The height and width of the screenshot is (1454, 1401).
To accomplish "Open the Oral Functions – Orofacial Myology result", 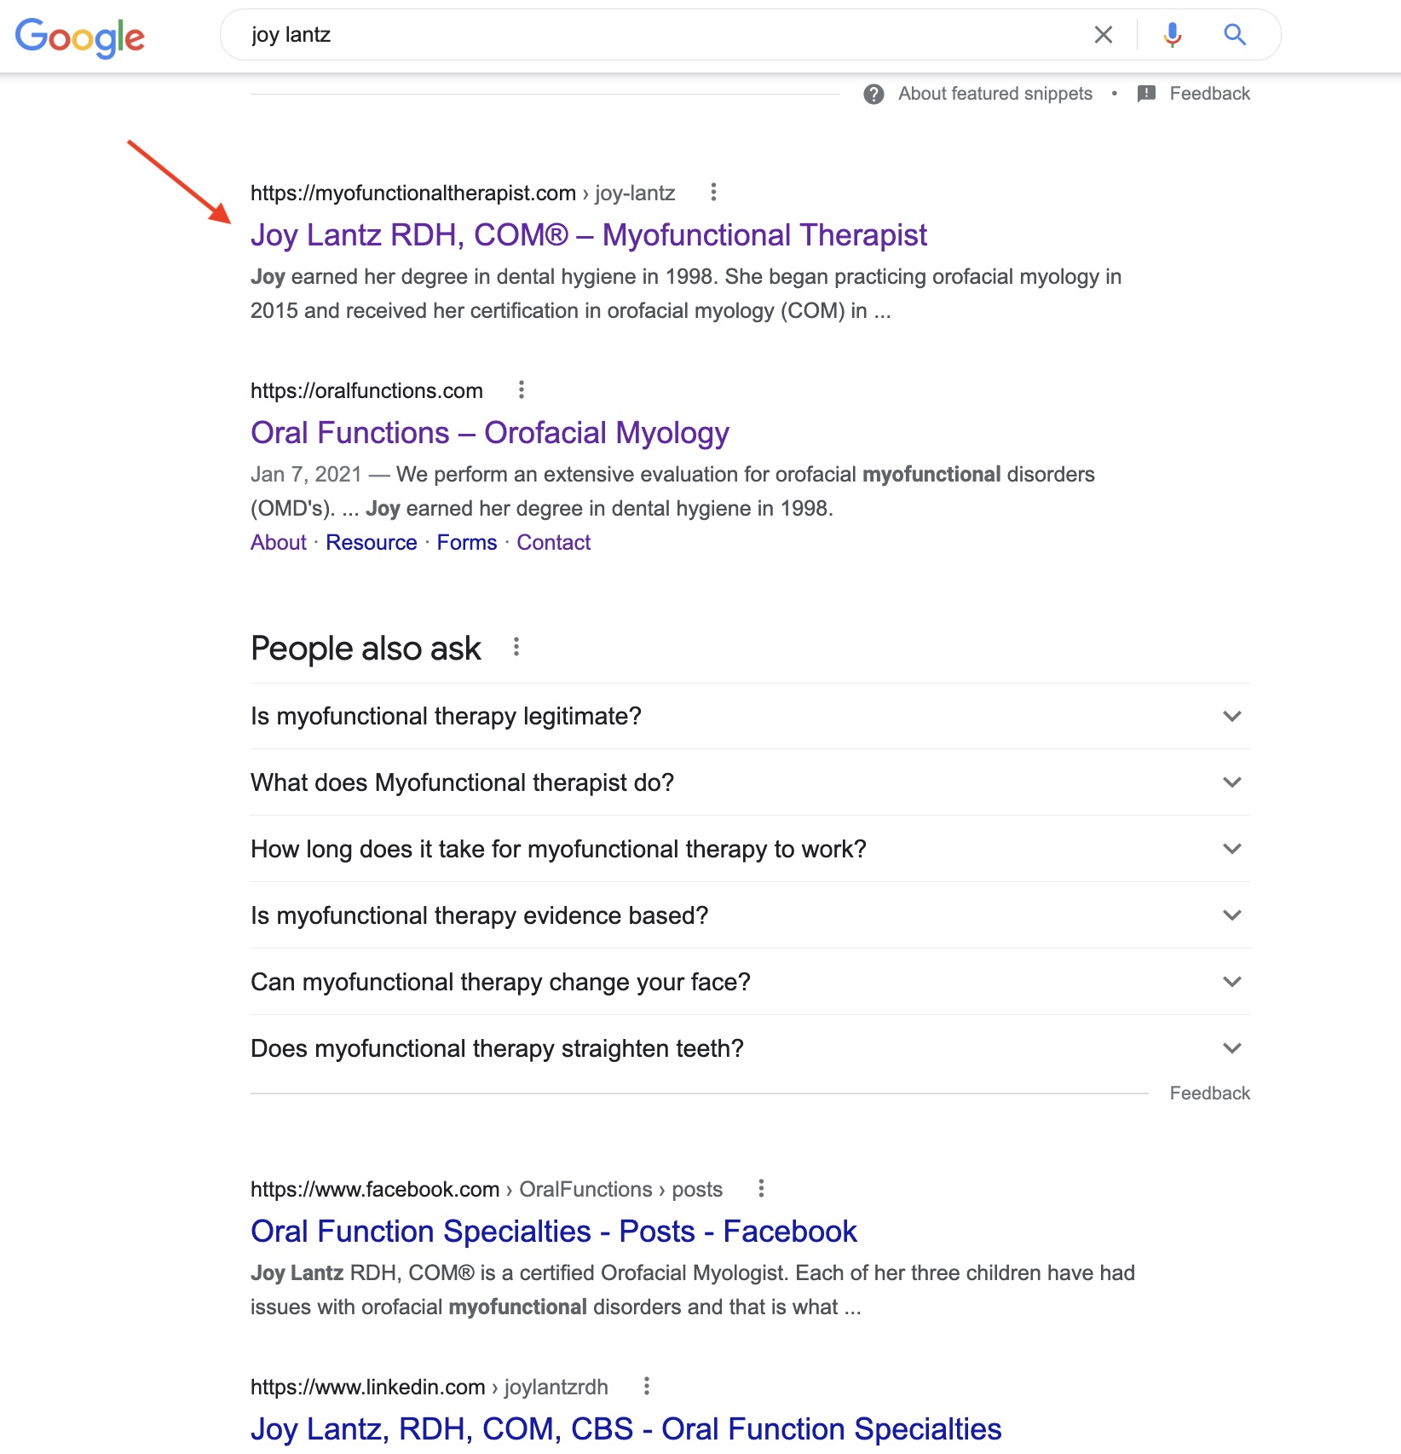I will [489, 433].
